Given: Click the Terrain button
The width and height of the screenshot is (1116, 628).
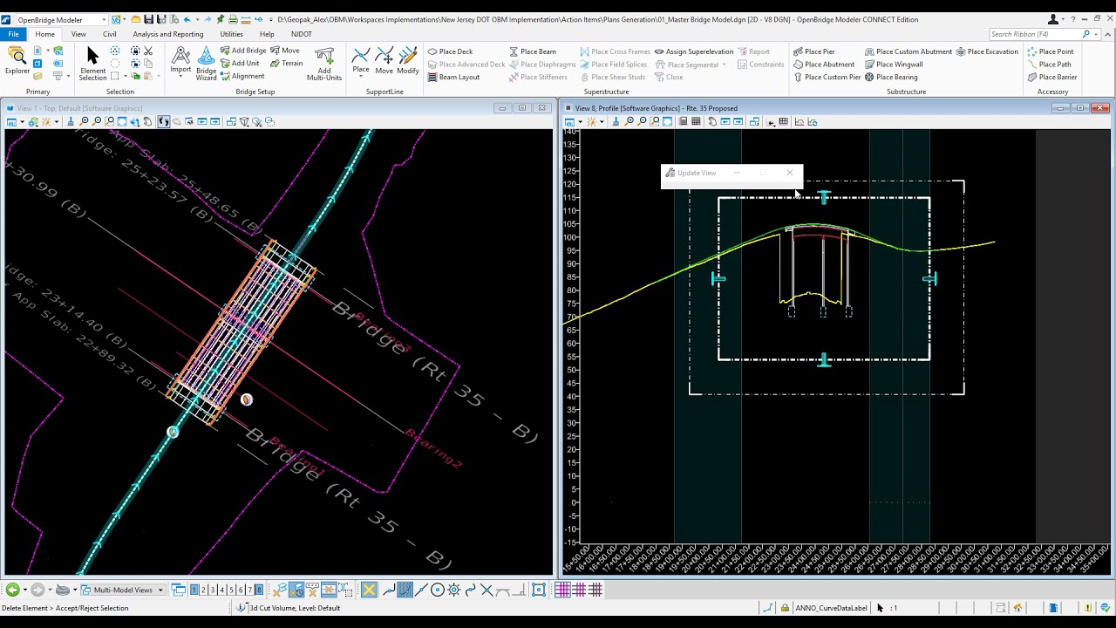Looking at the screenshot, I should [287, 63].
